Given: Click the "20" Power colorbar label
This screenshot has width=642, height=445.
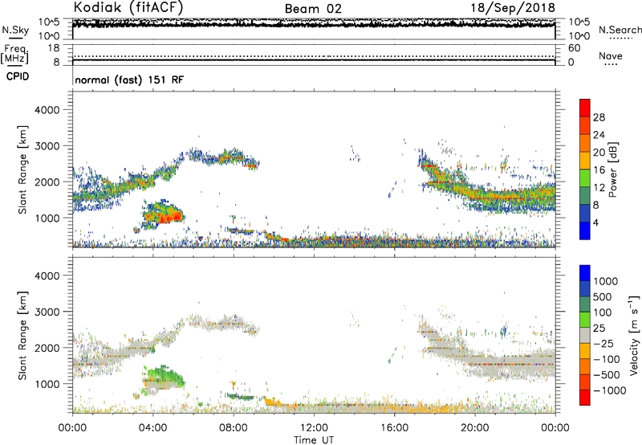Looking at the screenshot, I should [x=599, y=153].
